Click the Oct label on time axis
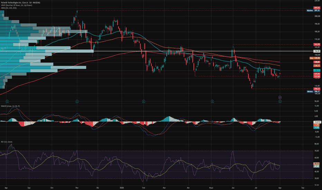 tap(52, 188)
